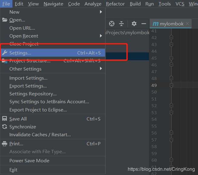Screen dimensions: 198x175
Task: Choose Exit from File menu
Action: click(53, 170)
